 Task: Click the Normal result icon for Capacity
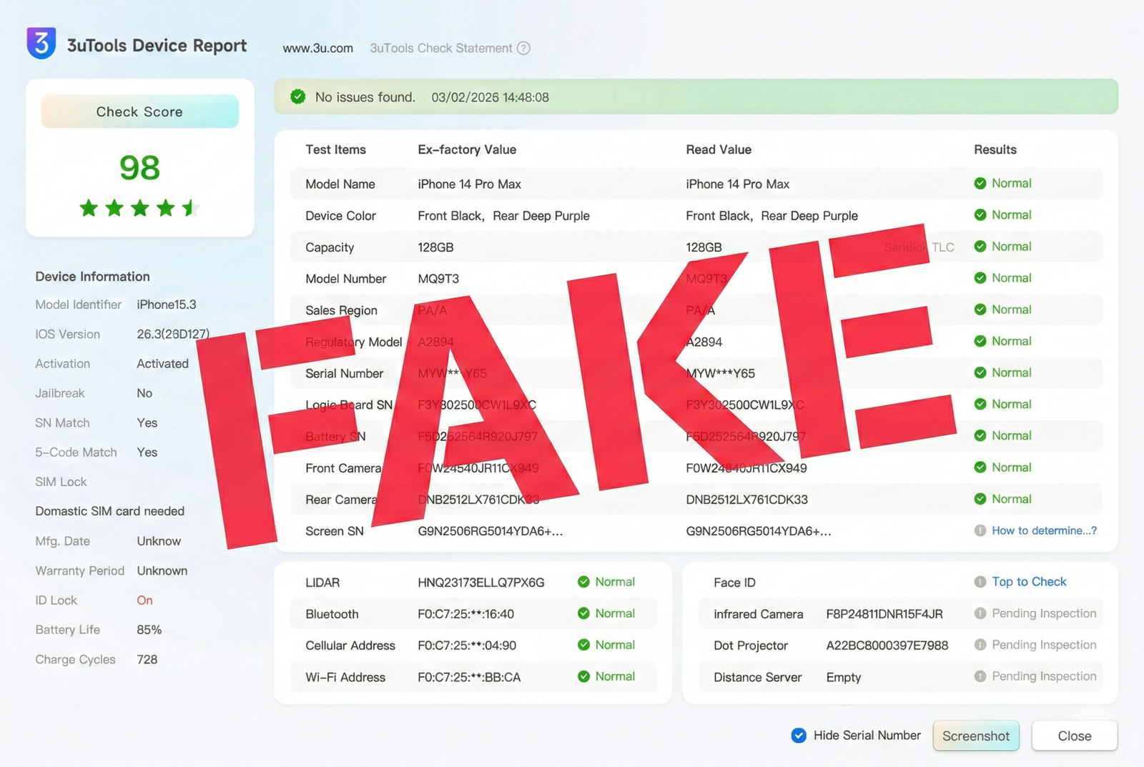point(980,247)
